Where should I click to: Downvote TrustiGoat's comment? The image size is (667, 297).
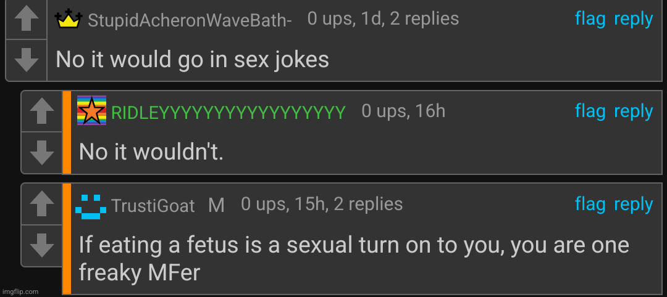42,245
